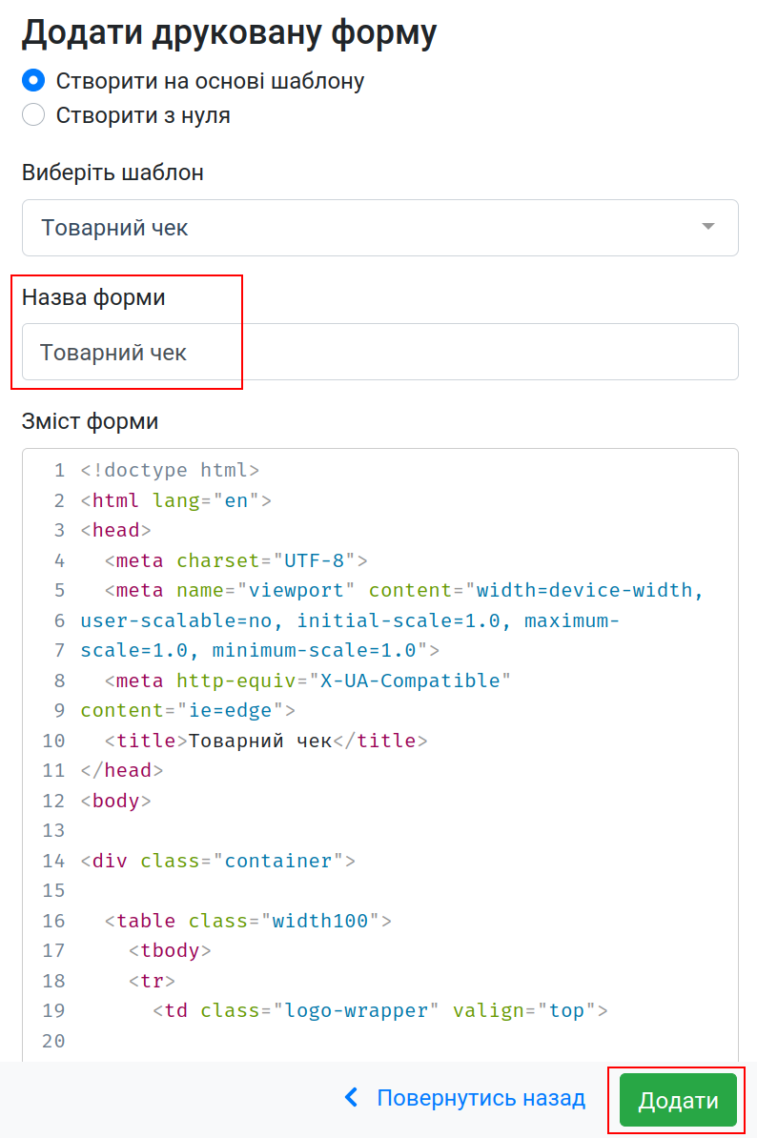Click line number 10 in editor gutter
The height and width of the screenshot is (1138, 757).
point(53,741)
